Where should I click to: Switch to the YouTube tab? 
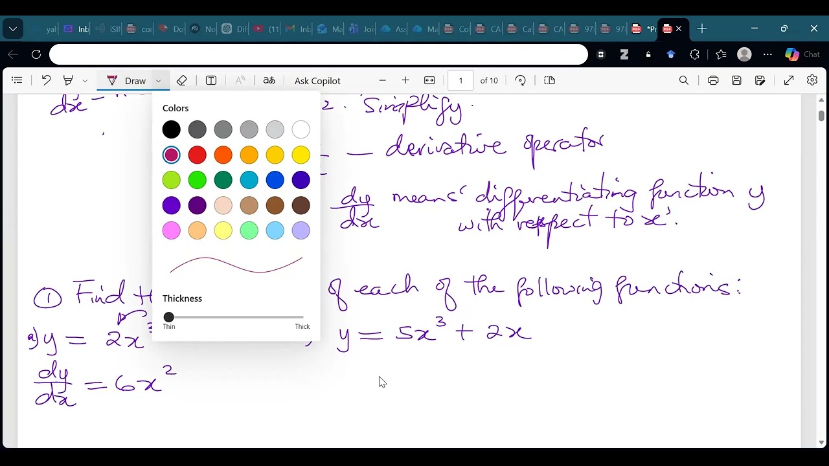[266, 28]
